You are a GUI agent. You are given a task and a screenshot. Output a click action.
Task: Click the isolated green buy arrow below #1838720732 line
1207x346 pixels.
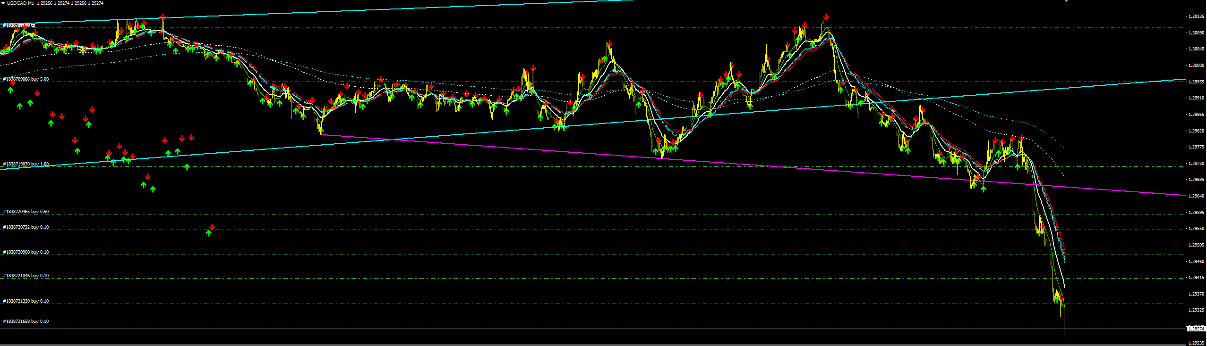pos(209,233)
